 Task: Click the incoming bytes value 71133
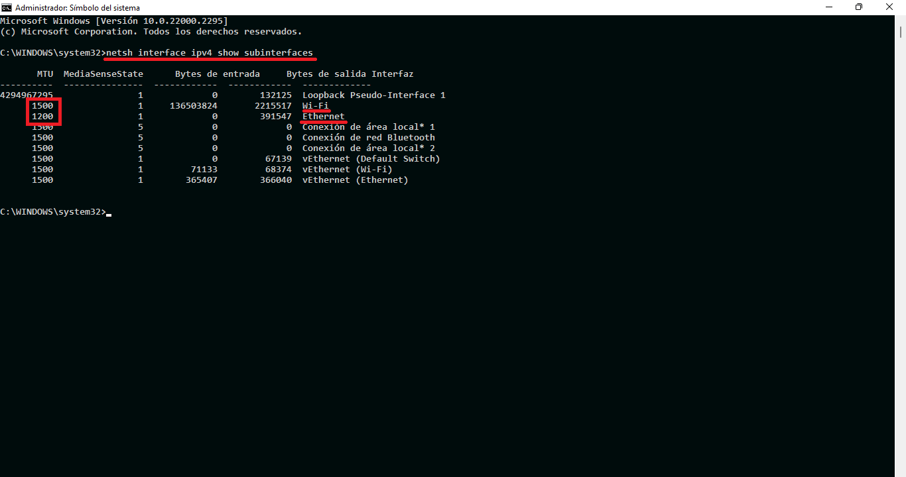tap(204, 169)
